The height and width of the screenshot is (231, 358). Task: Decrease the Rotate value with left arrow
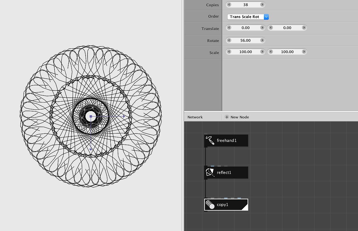[229, 40]
